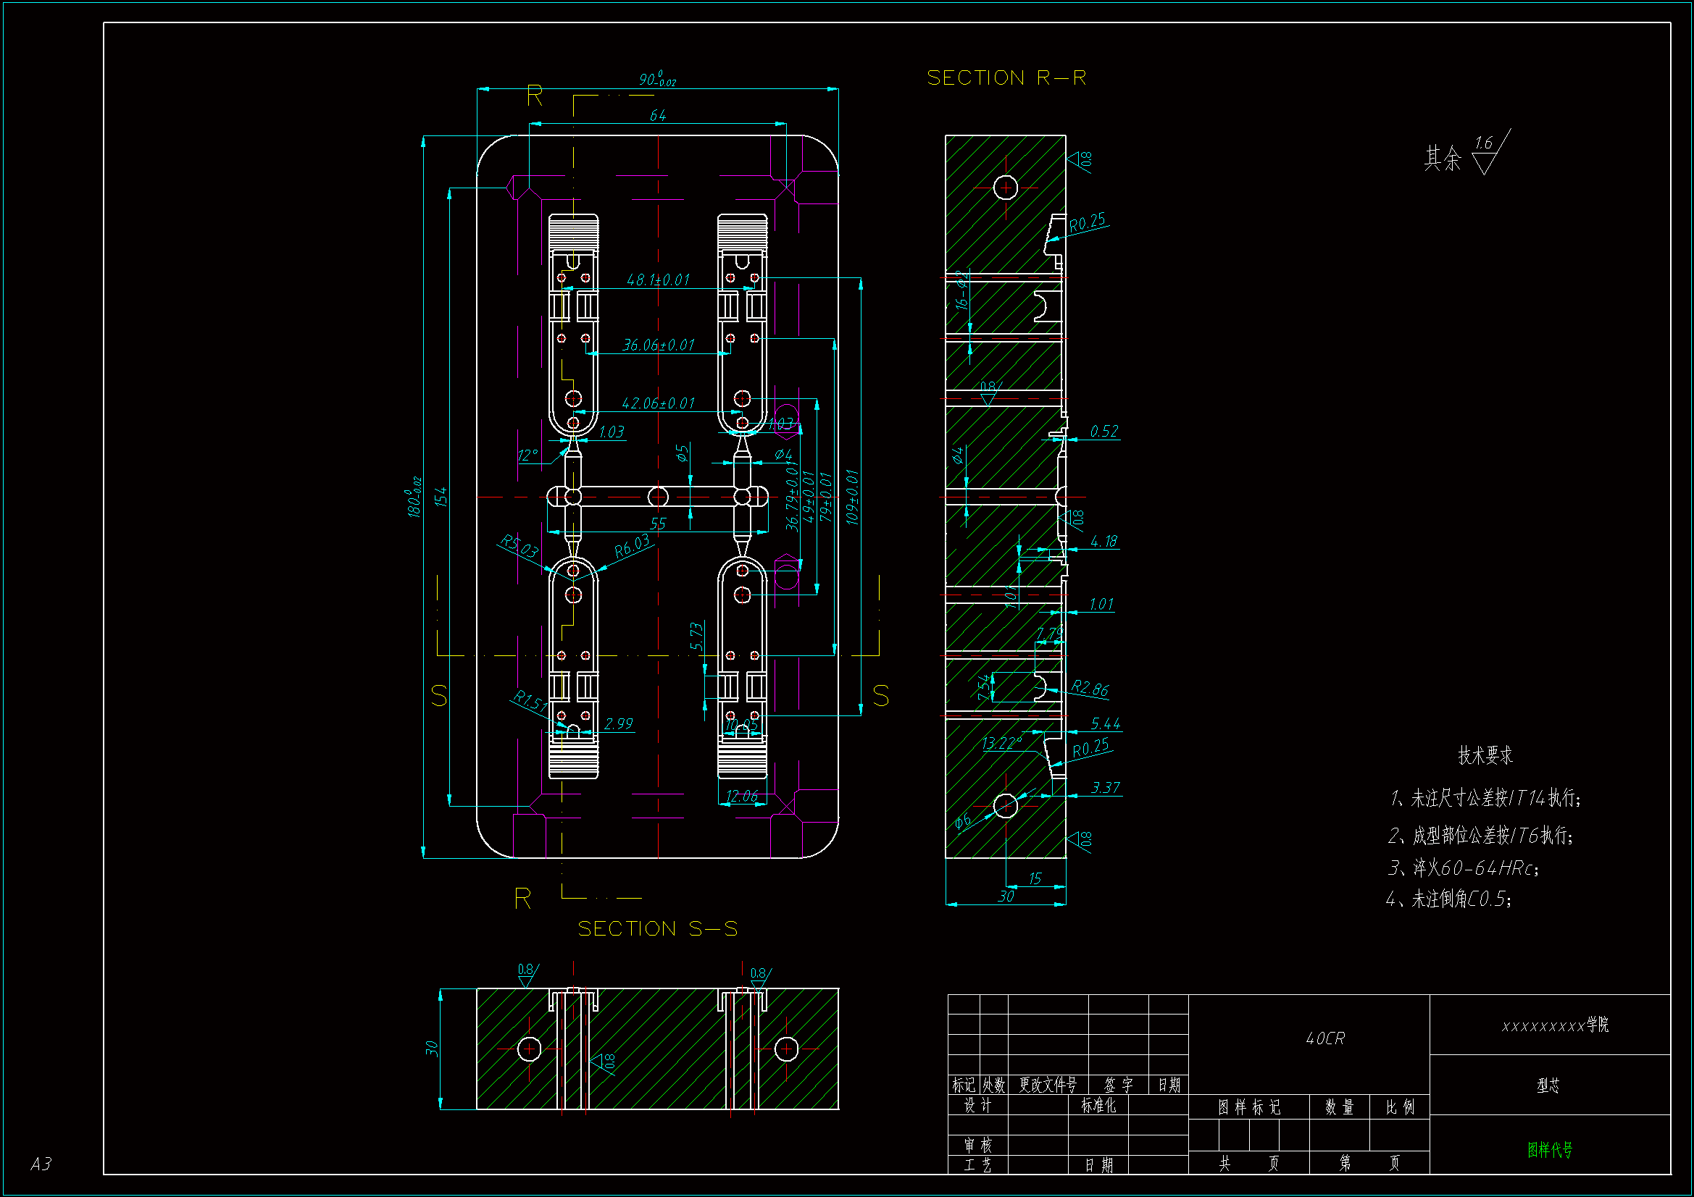Select the 55 runner length dimension
The height and width of the screenshot is (1197, 1694).
pos(658,524)
